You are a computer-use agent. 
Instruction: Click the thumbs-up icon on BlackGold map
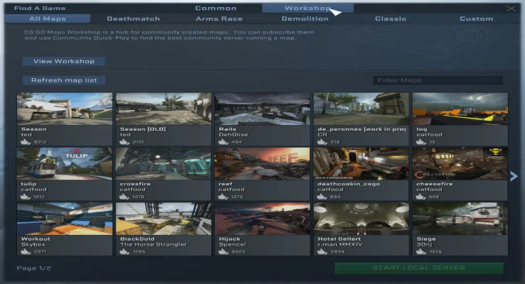[124, 251]
